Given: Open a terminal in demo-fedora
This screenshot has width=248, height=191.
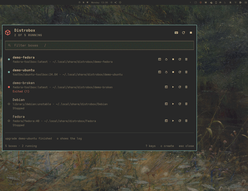Looking at the screenshot, I should point(160,59).
